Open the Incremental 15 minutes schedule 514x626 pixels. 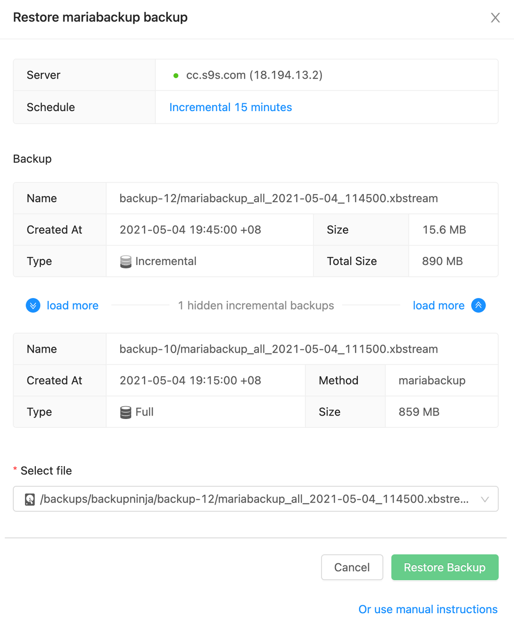[x=230, y=107]
